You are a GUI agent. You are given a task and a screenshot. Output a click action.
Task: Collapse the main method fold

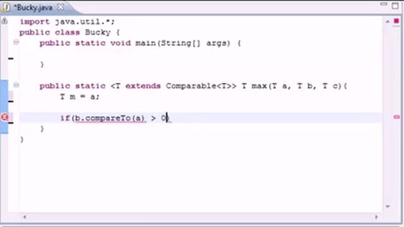pos(16,42)
